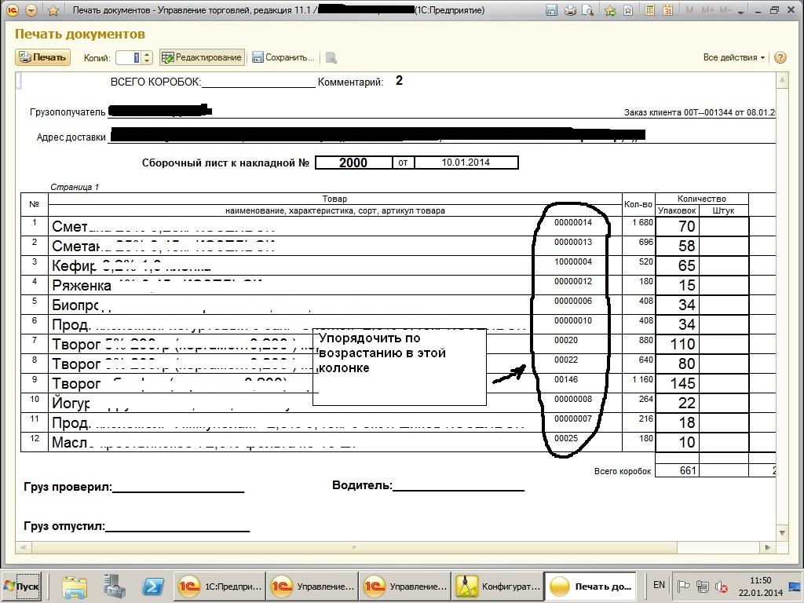Open print preview from title bar
The image size is (804, 603).
pos(589,10)
